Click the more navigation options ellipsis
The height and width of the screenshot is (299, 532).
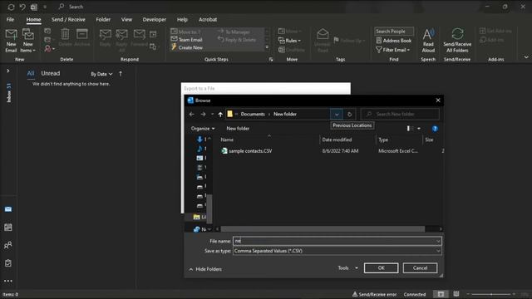(8, 281)
